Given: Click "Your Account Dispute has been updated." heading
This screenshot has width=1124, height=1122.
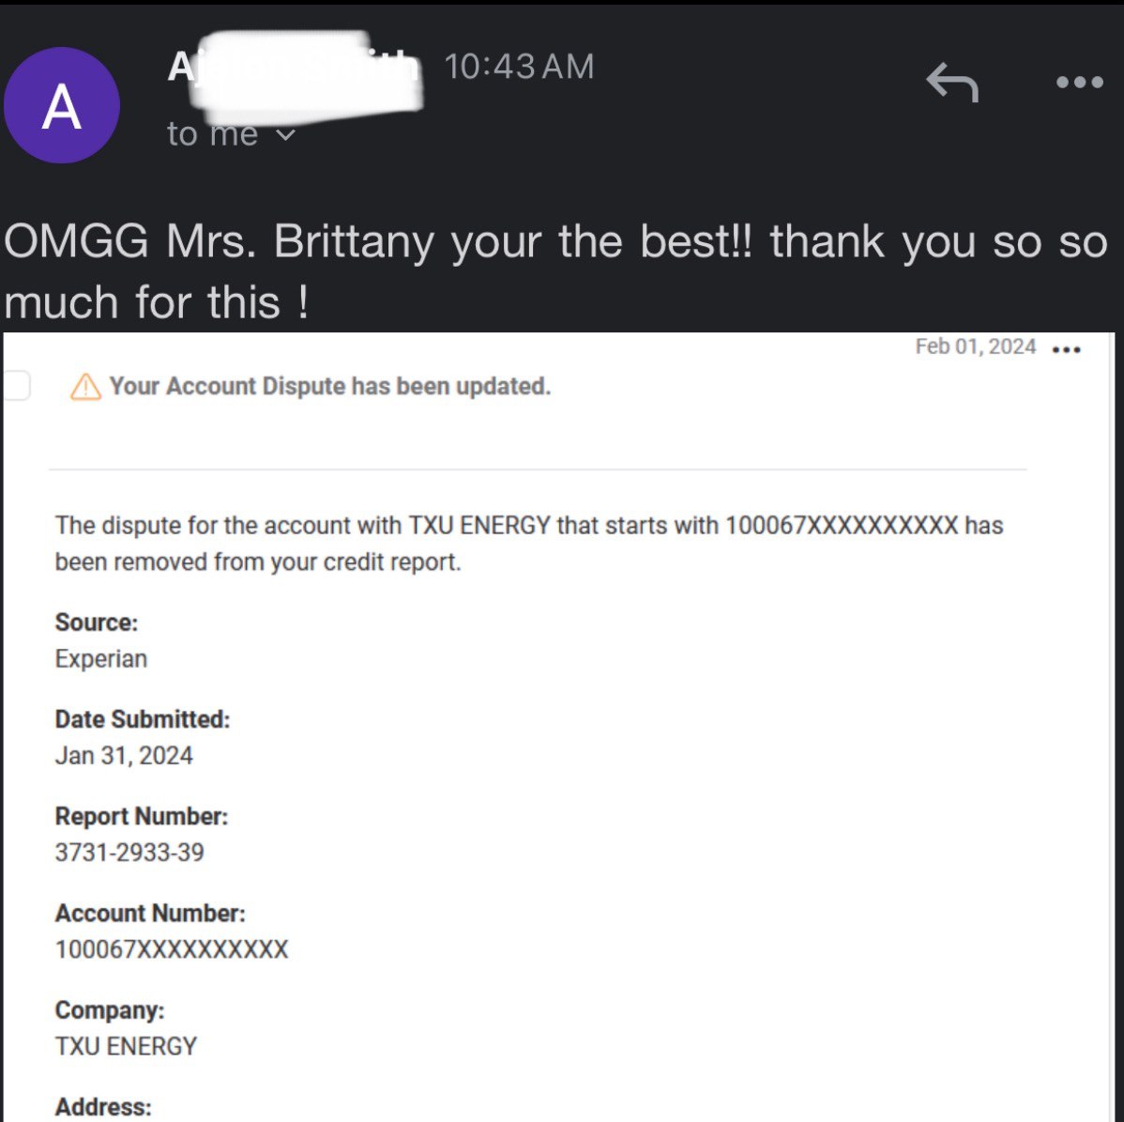Looking at the screenshot, I should coord(329,386).
